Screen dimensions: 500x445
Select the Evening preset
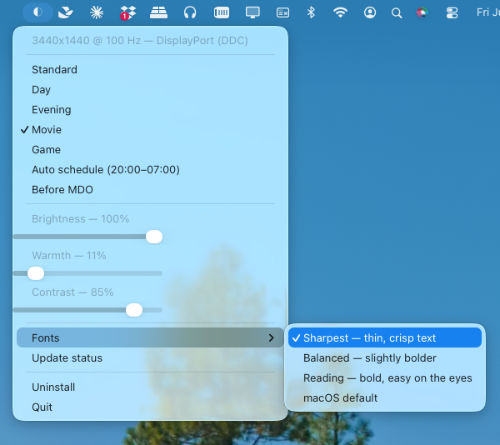[x=150, y=110]
